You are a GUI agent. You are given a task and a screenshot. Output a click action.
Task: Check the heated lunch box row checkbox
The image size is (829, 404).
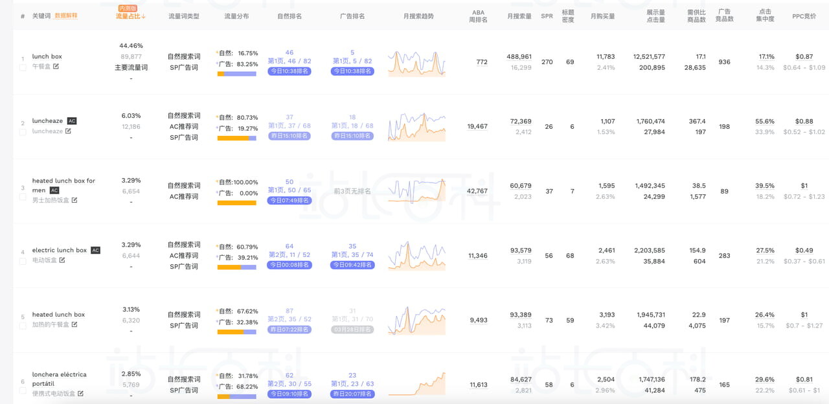(23, 326)
